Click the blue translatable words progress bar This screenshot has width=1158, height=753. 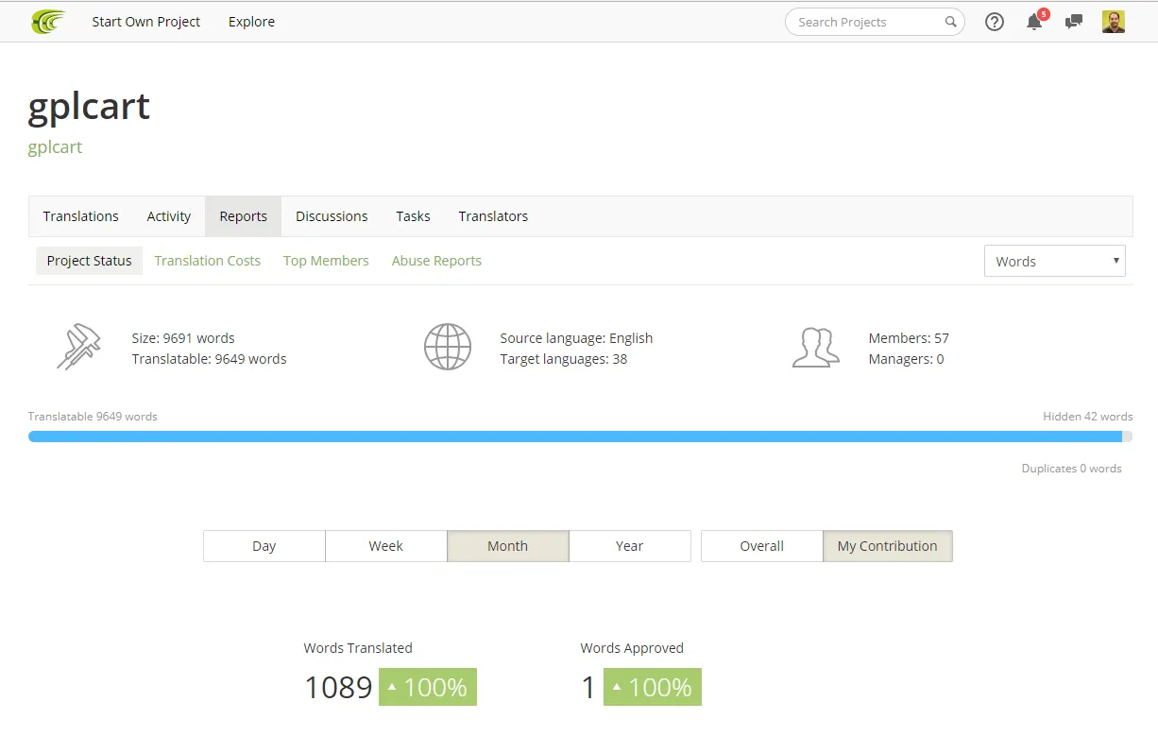575,436
